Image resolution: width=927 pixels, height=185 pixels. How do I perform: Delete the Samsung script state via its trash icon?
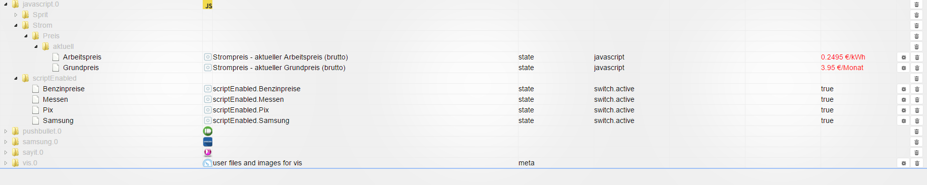(917, 121)
